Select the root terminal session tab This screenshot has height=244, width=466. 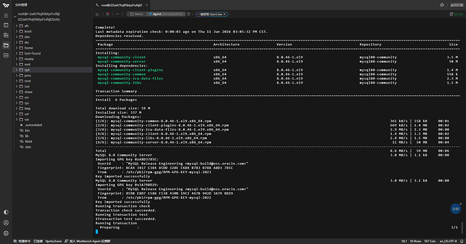(122, 5)
